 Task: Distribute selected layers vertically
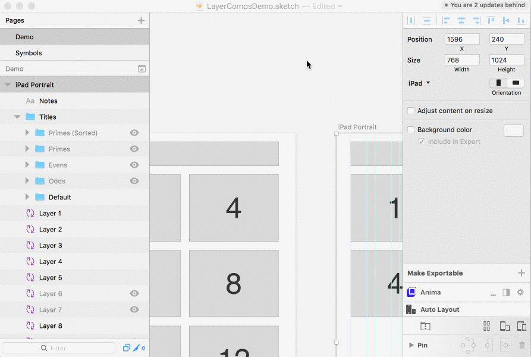click(x=427, y=21)
